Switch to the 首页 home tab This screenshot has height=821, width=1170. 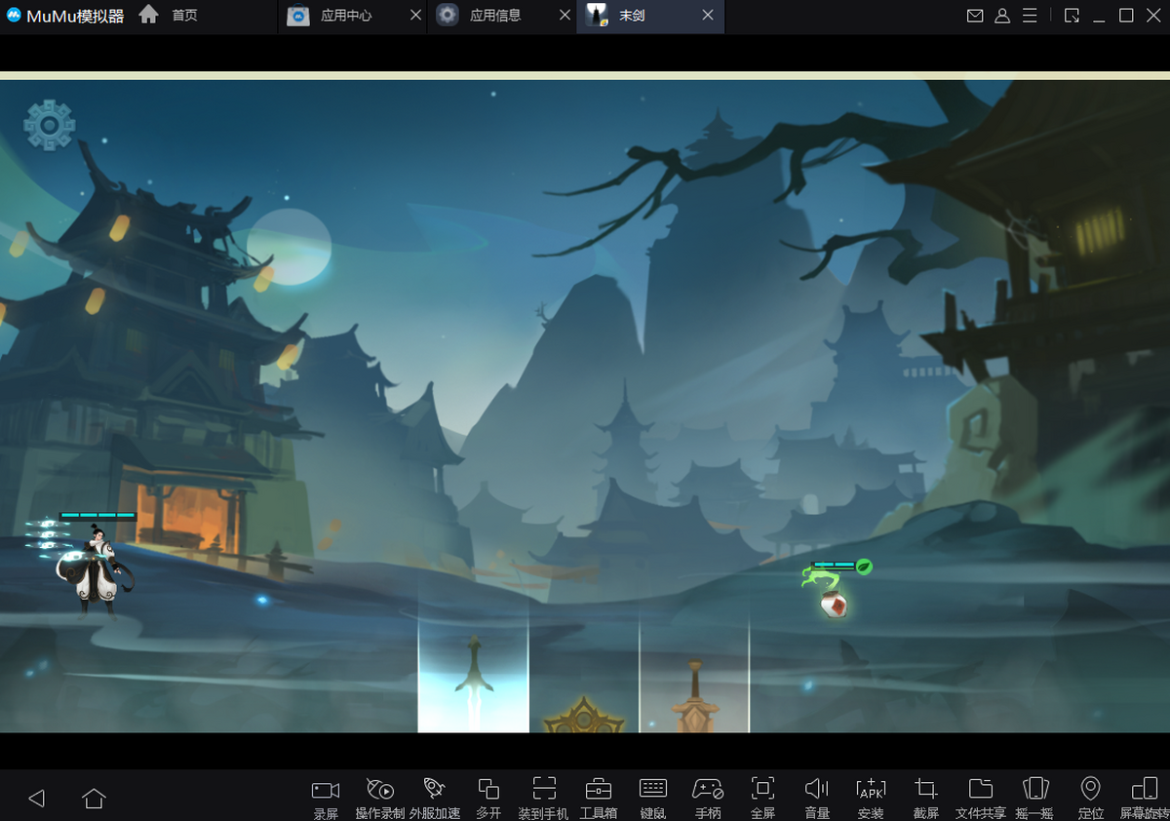pos(170,16)
